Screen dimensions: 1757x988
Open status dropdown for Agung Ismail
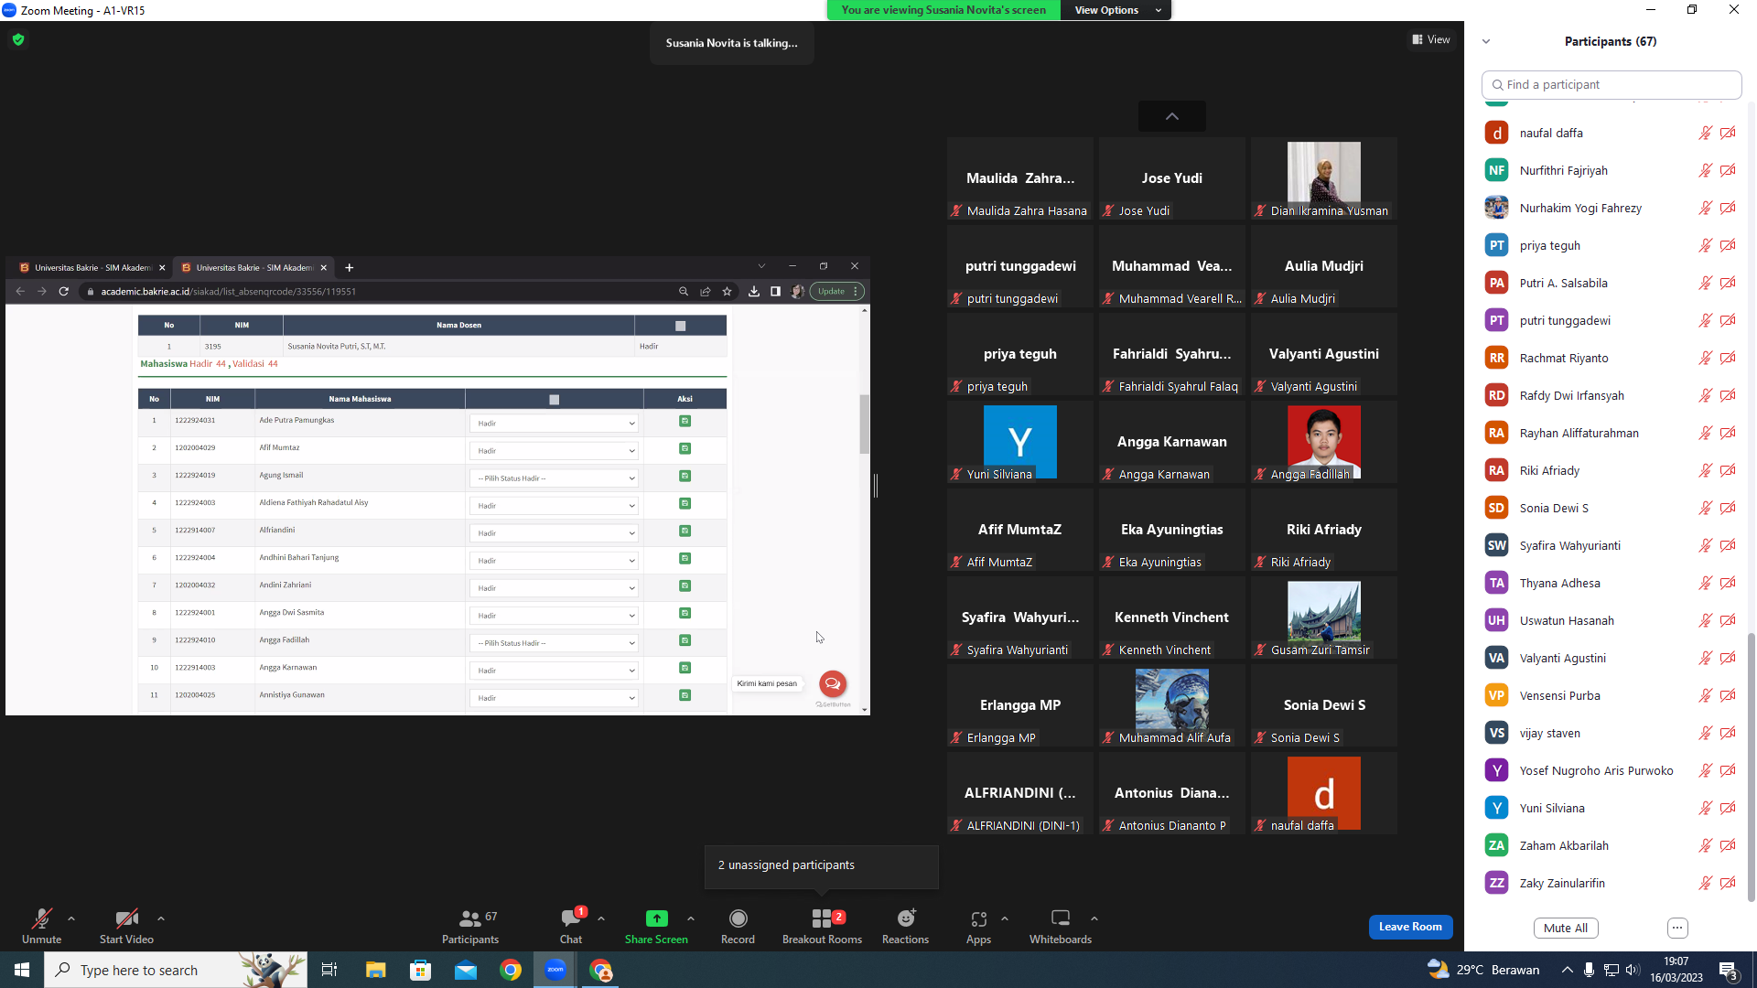tap(554, 478)
